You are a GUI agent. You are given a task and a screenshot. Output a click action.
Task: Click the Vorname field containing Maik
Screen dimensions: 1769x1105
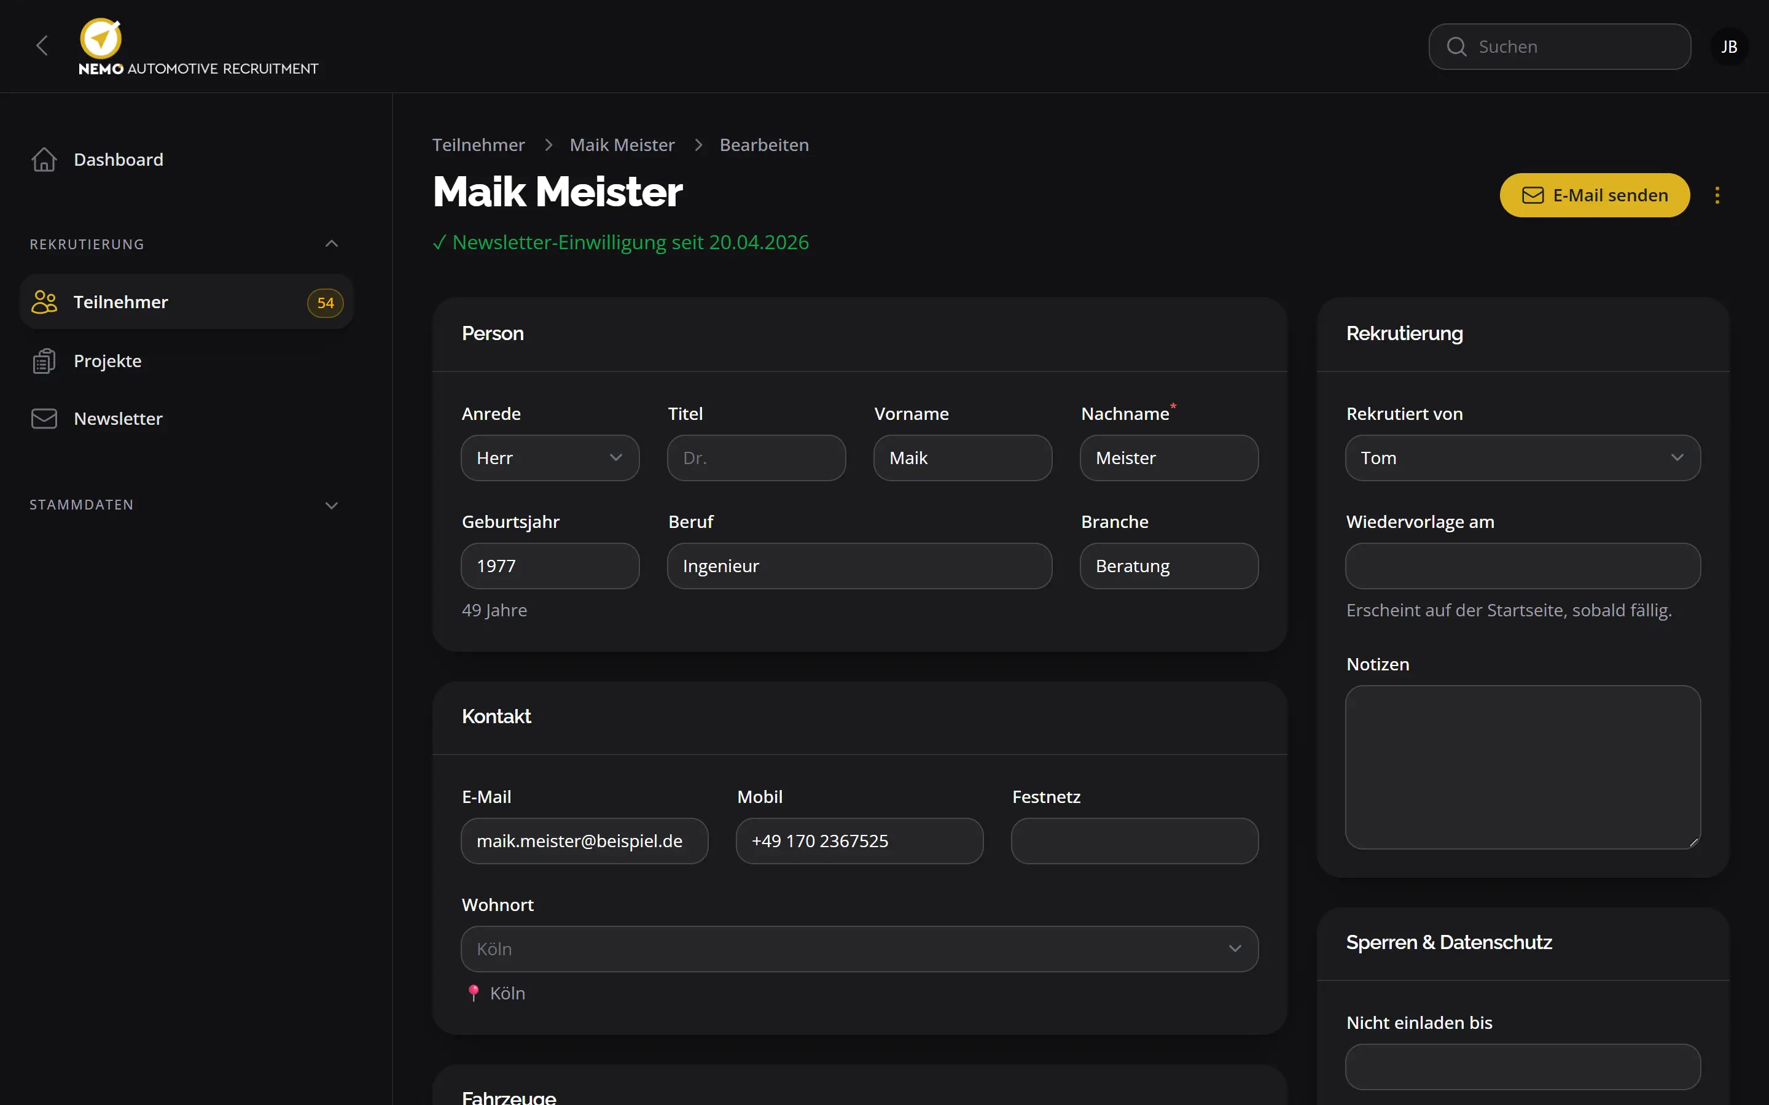[963, 458]
